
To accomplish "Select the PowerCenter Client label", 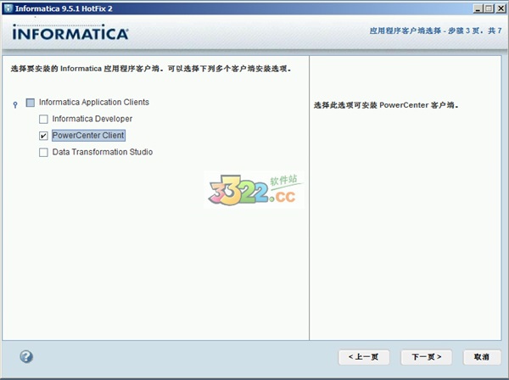I will coord(88,136).
